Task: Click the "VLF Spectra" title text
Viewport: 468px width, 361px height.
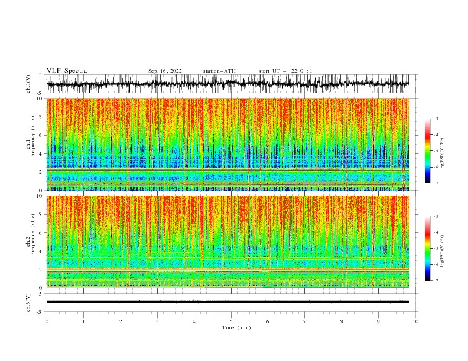Action: click(67, 71)
